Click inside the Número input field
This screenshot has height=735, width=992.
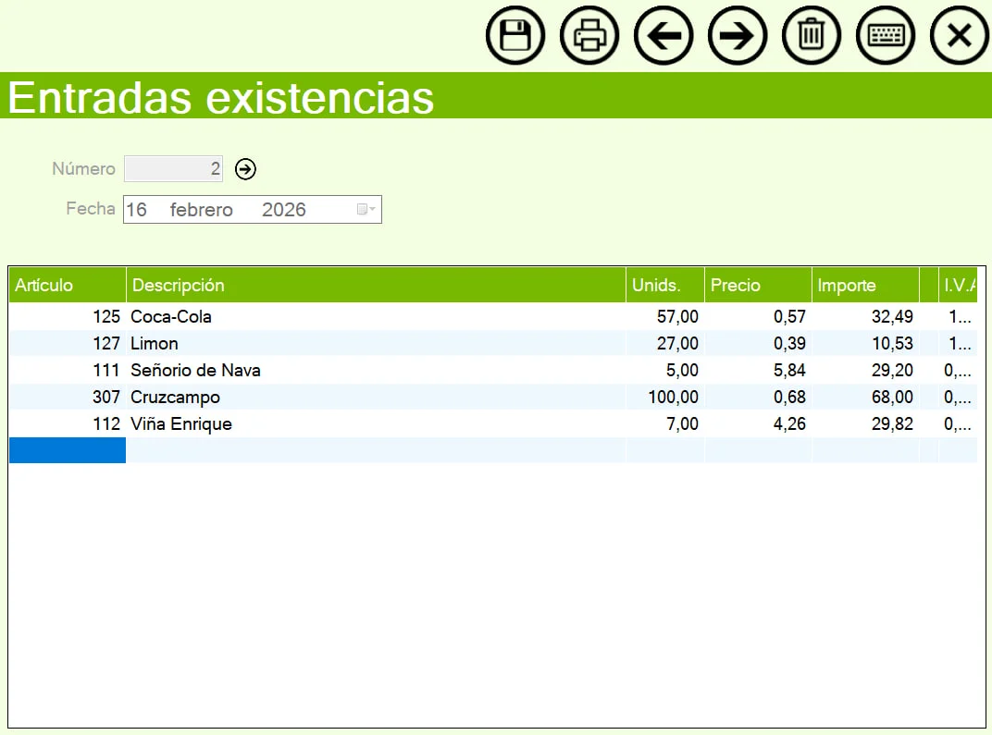[x=171, y=168]
